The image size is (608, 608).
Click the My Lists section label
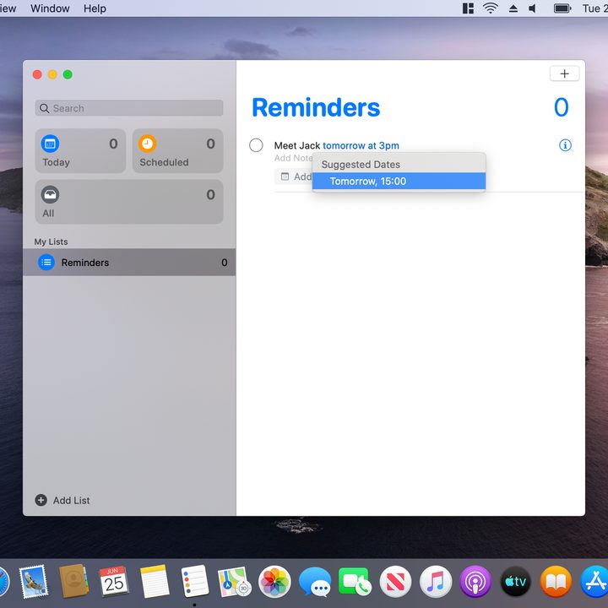(51, 242)
